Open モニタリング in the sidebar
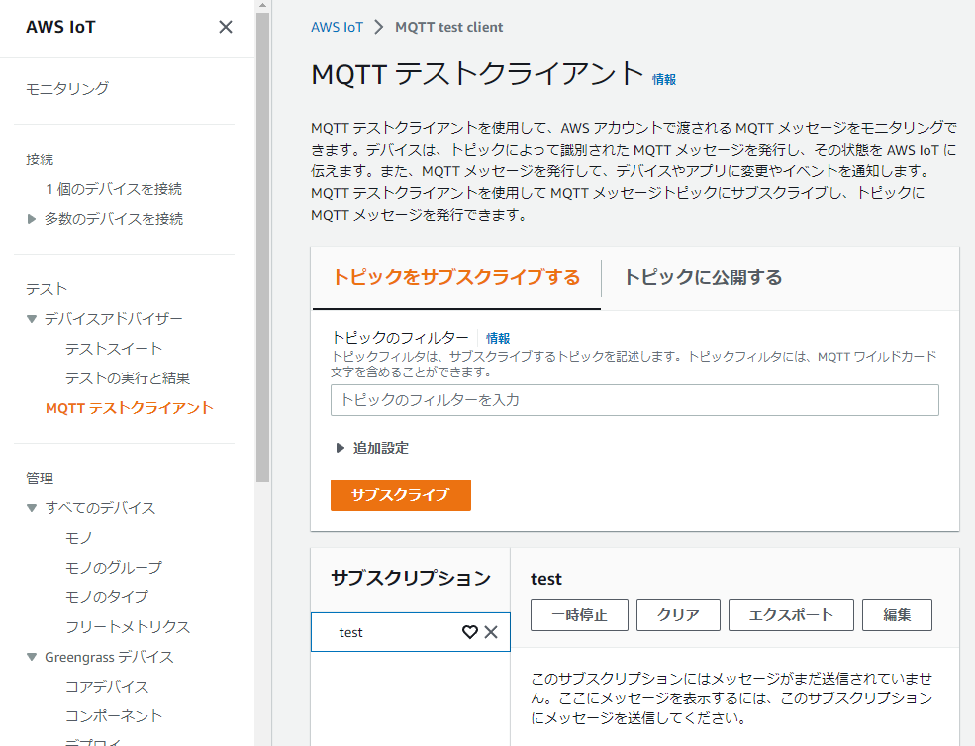This screenshot has height=746, width=975. tap(67, 88)
